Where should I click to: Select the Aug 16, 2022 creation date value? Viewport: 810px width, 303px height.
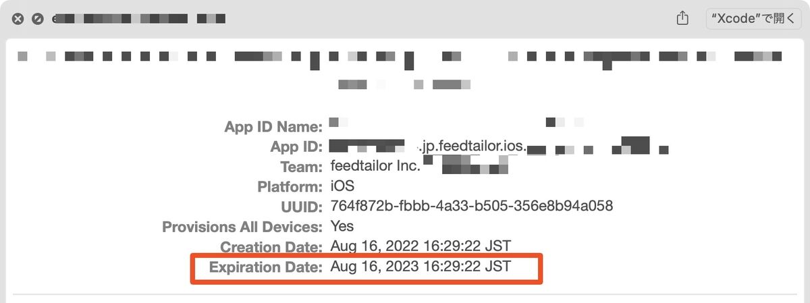pyautogui.click(x=421, y=246)
